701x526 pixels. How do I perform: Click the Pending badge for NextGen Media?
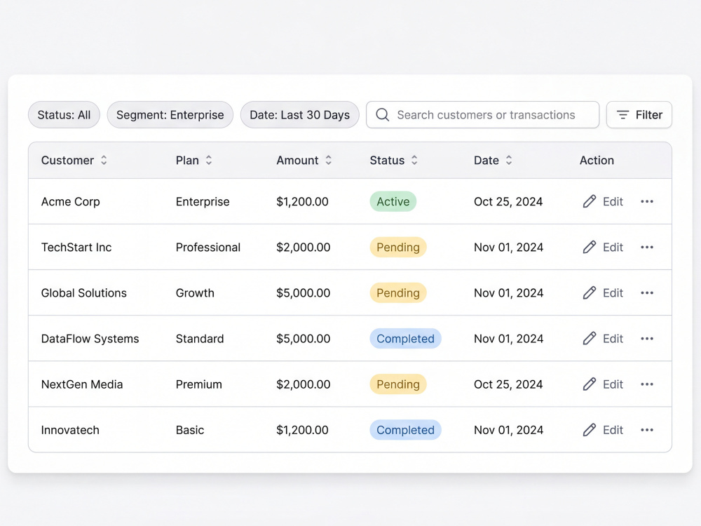[398, 384]
